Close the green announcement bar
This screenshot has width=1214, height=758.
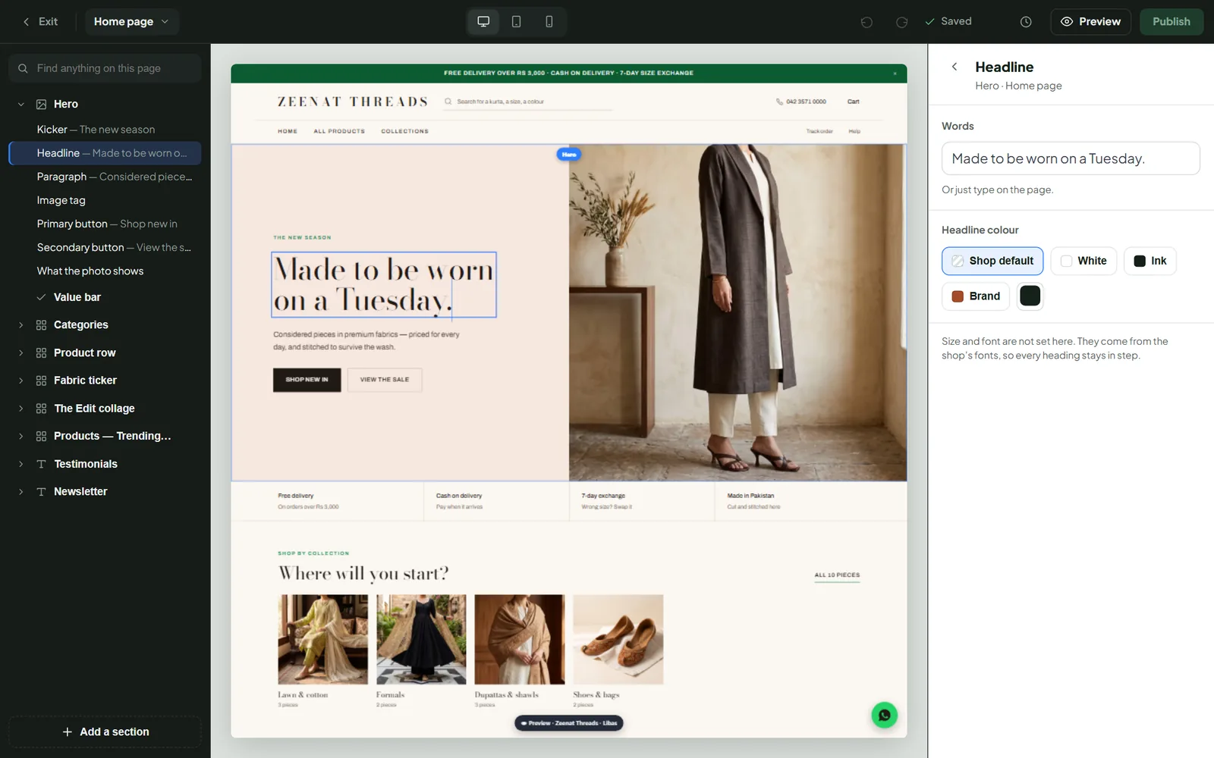click(x=895, y=74)
